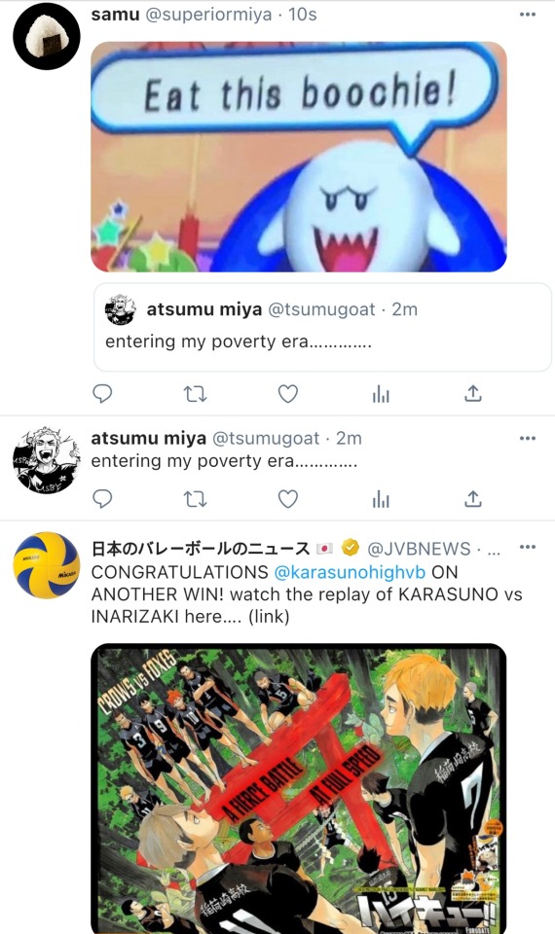This screenshot has height=934, width=555.
Task: Share atsumu miya's poverty era tweet
Action: point(473,498)
